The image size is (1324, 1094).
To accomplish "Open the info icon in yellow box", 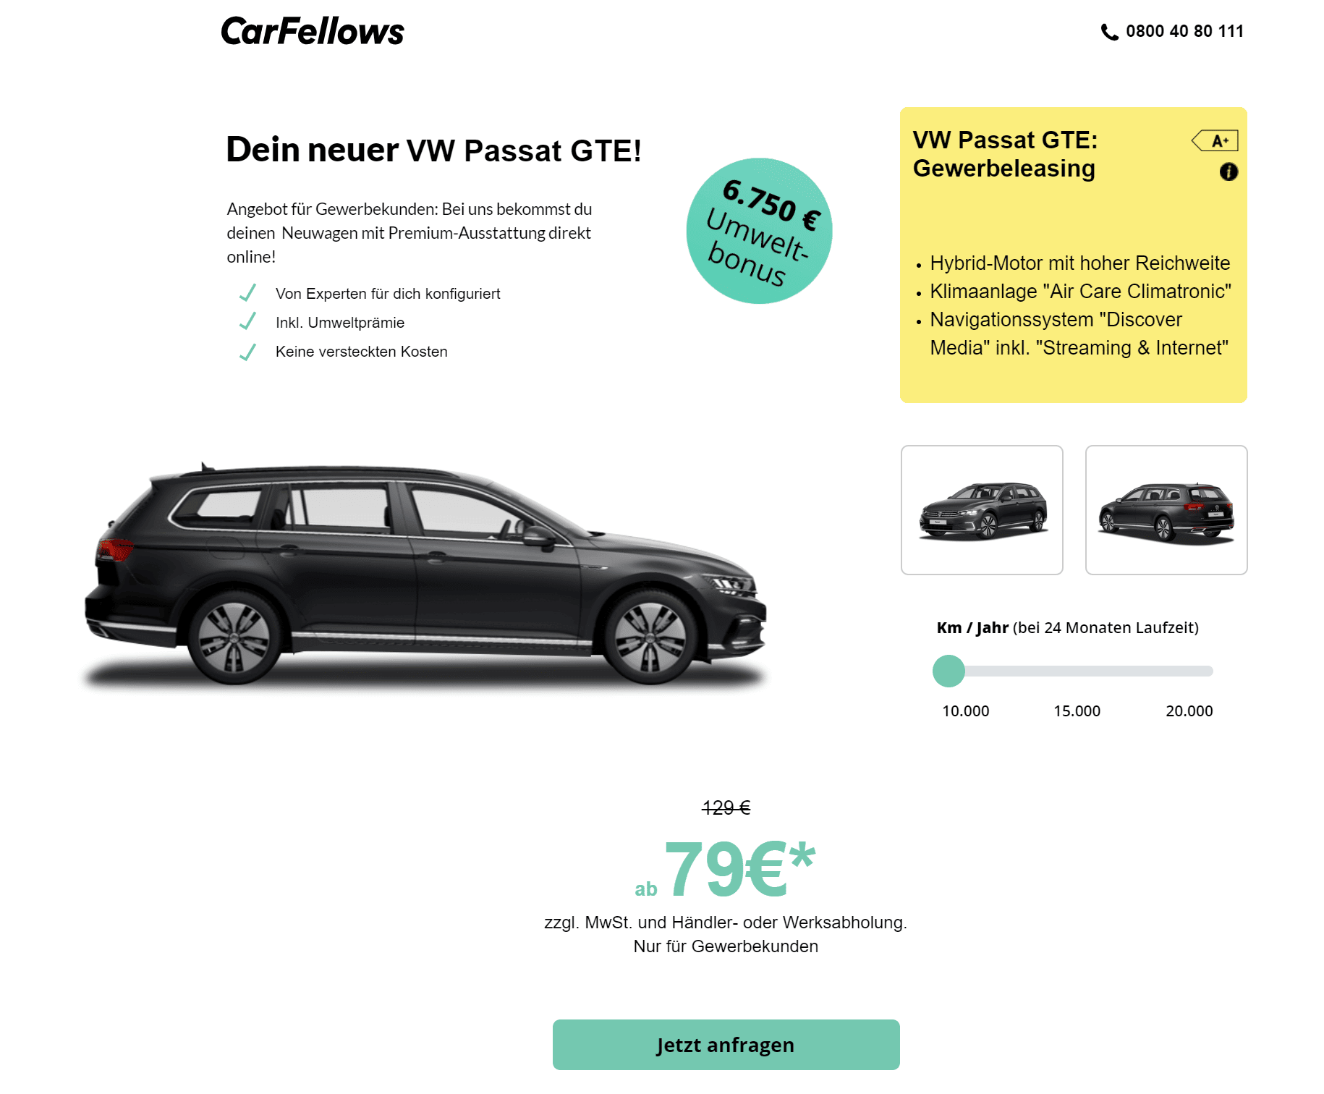I will tap(1228, 171).
